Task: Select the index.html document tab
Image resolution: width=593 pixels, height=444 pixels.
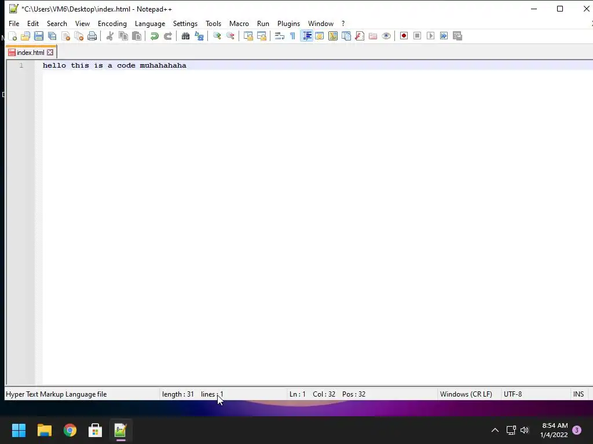Action: (x=31, y=53)
